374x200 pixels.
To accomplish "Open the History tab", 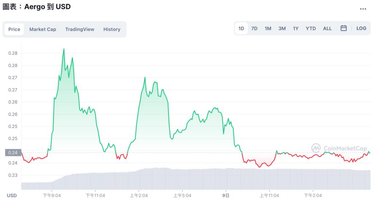I will 112,29.
